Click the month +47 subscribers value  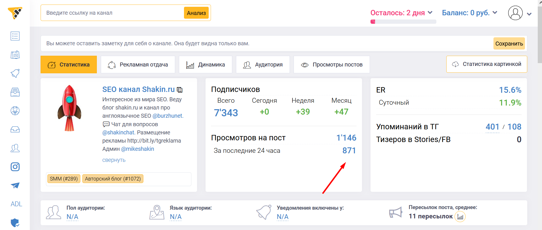pos(341,112)
